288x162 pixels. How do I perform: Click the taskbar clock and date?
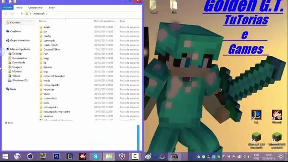pyautogui.click(x=269, y=157)
